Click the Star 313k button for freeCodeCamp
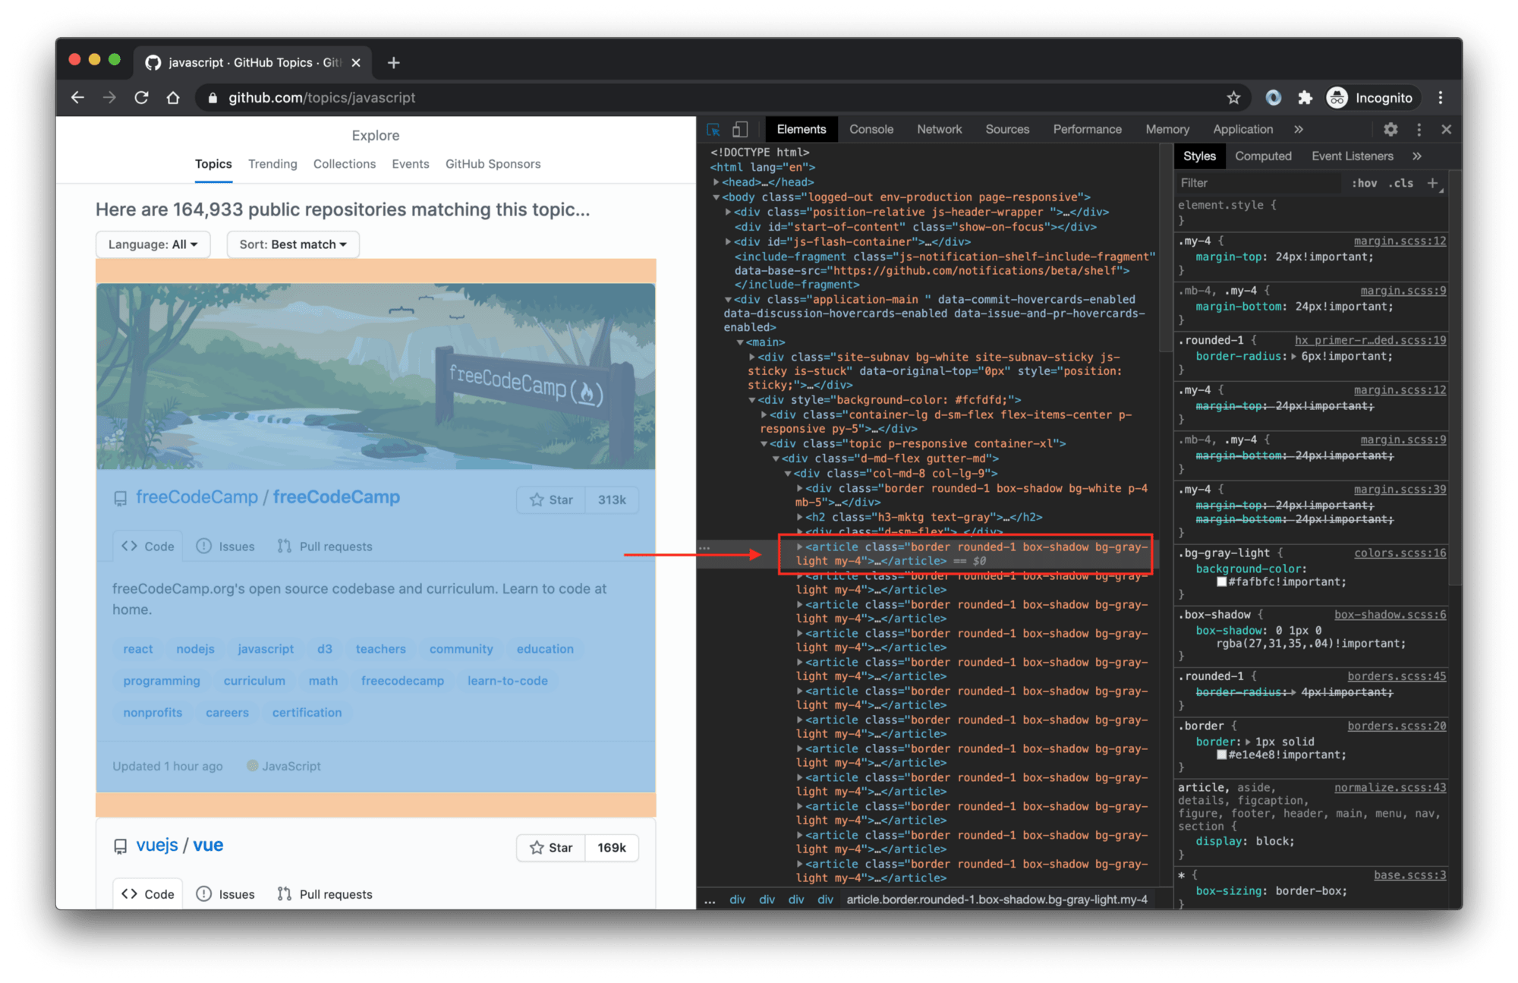 (551, 499)
